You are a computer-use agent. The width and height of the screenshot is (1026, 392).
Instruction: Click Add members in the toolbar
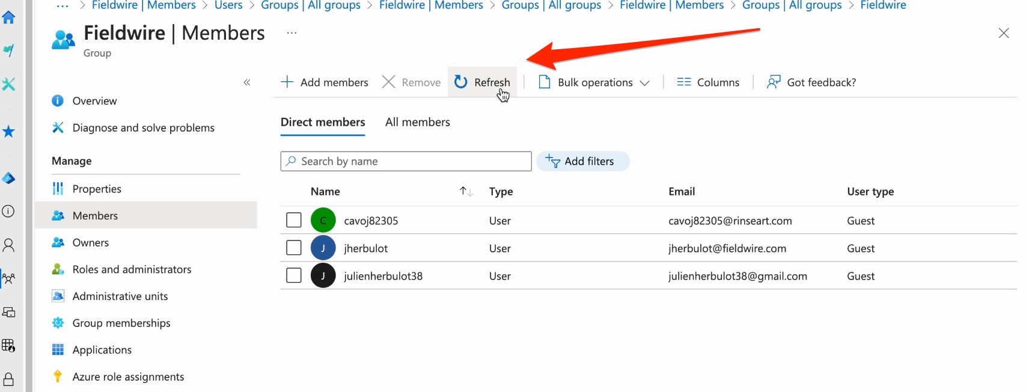(325, 82)
